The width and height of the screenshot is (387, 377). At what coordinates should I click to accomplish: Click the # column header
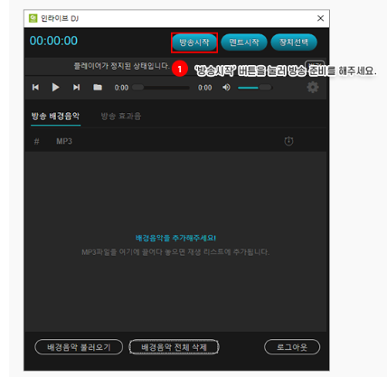pyautogui.click(x=36, y=141)
